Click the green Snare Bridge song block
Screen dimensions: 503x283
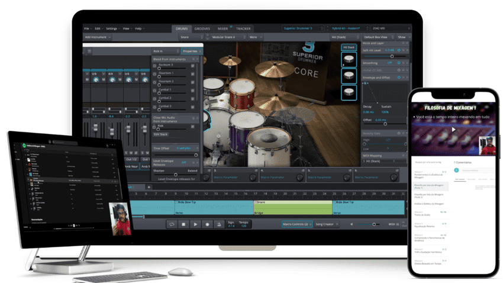click(x=293, y=208)
